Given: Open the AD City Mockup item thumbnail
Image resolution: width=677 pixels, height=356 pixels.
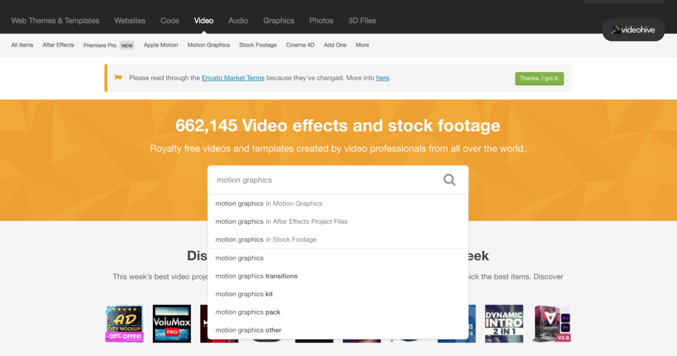Looking at the screenshot, I should 124,324.
